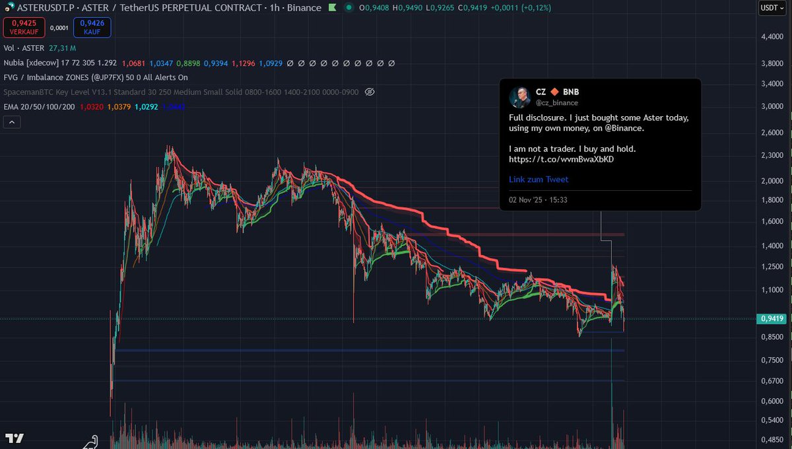Click the red VERKAUF sell button
This screenshot has width=792, height=449.
pos(23,27)
